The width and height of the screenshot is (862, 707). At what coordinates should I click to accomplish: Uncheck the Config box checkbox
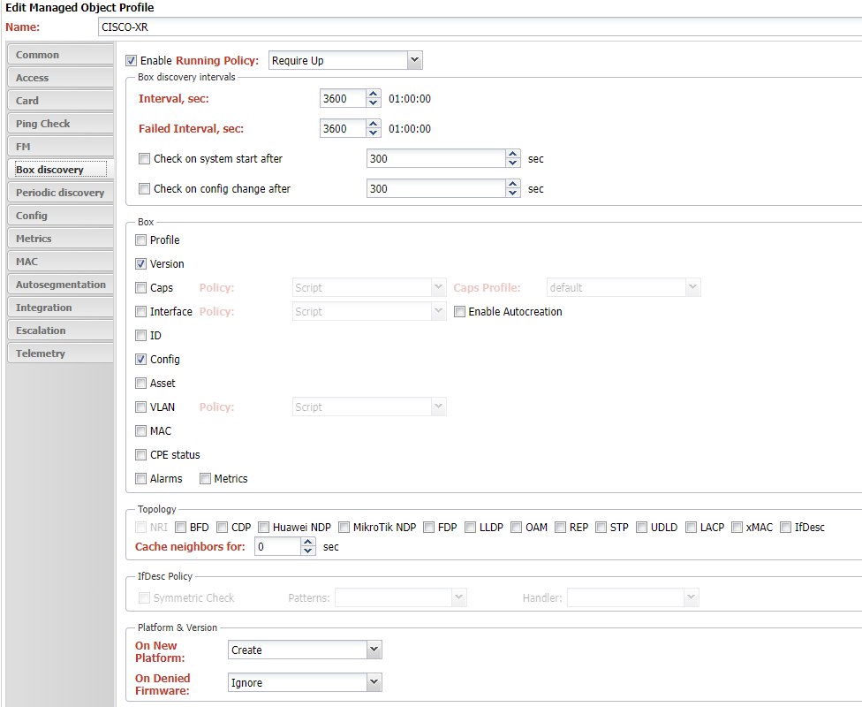(x=140, y=360)
